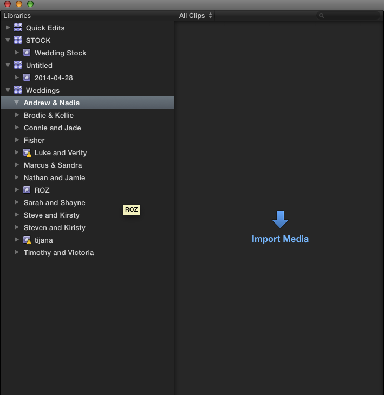
Task: Click the 2014-04-28 event star icon
Action: coord(27,78)
